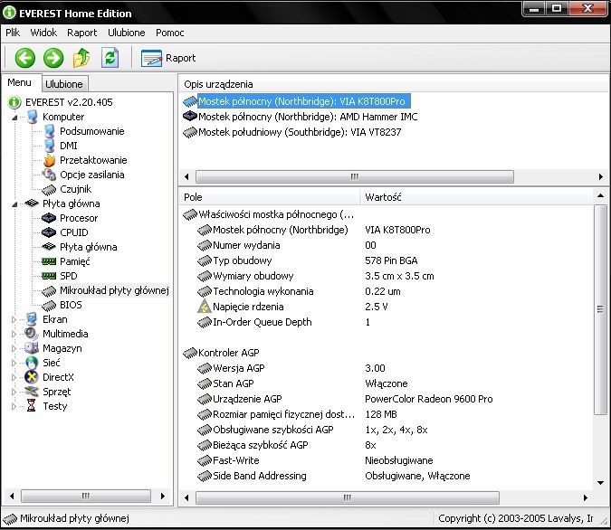Image resolution: width=611 pixels, height=530 pixels.
Task: Open the Ulubione menu in menu bar
Action: pyautogui.click(x=126, y=33)
